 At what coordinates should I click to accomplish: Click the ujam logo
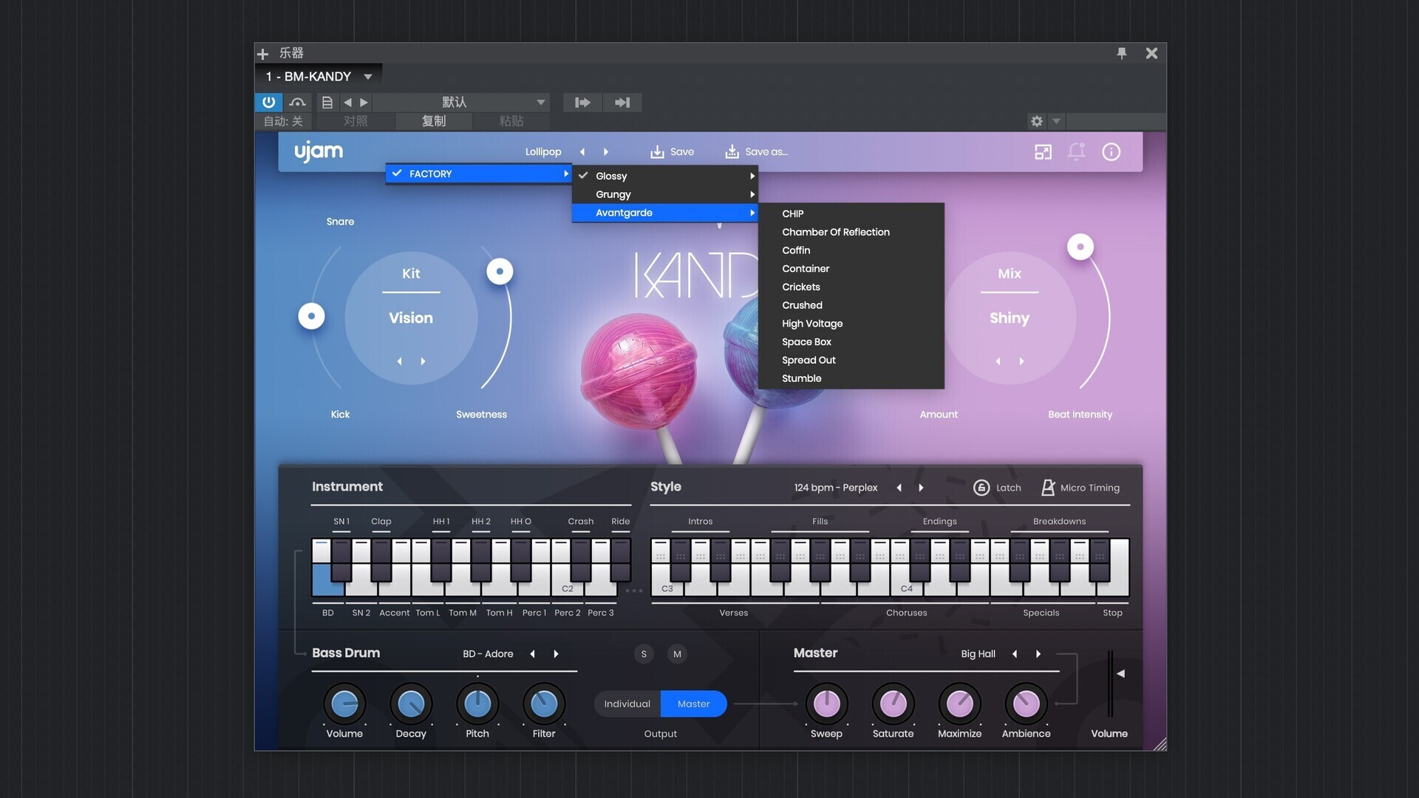(x=319, y=151)
